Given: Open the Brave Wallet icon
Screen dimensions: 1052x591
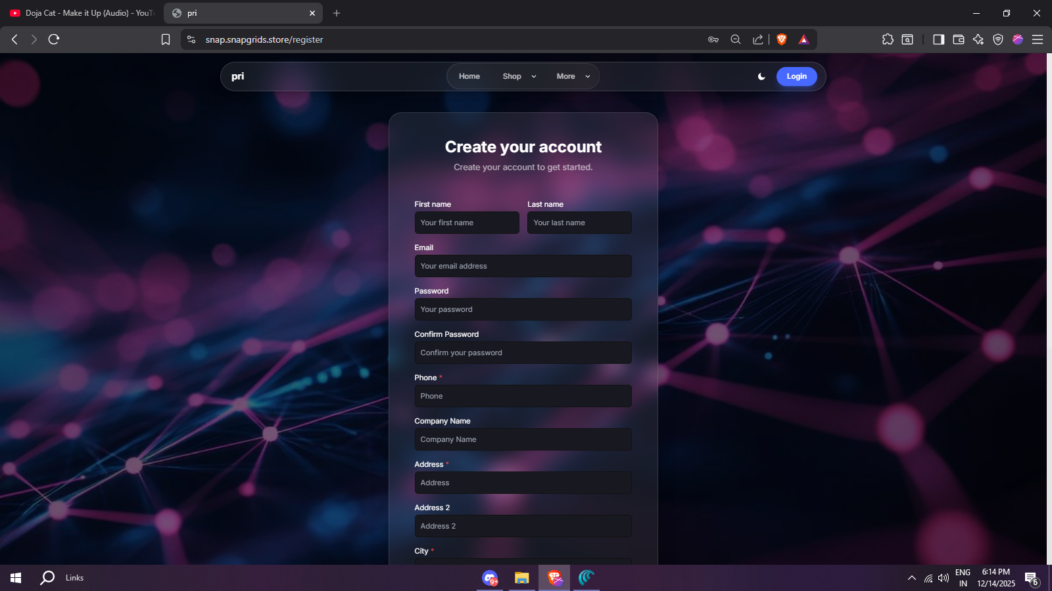Looking at the screenshot, I should pos(958,39).
